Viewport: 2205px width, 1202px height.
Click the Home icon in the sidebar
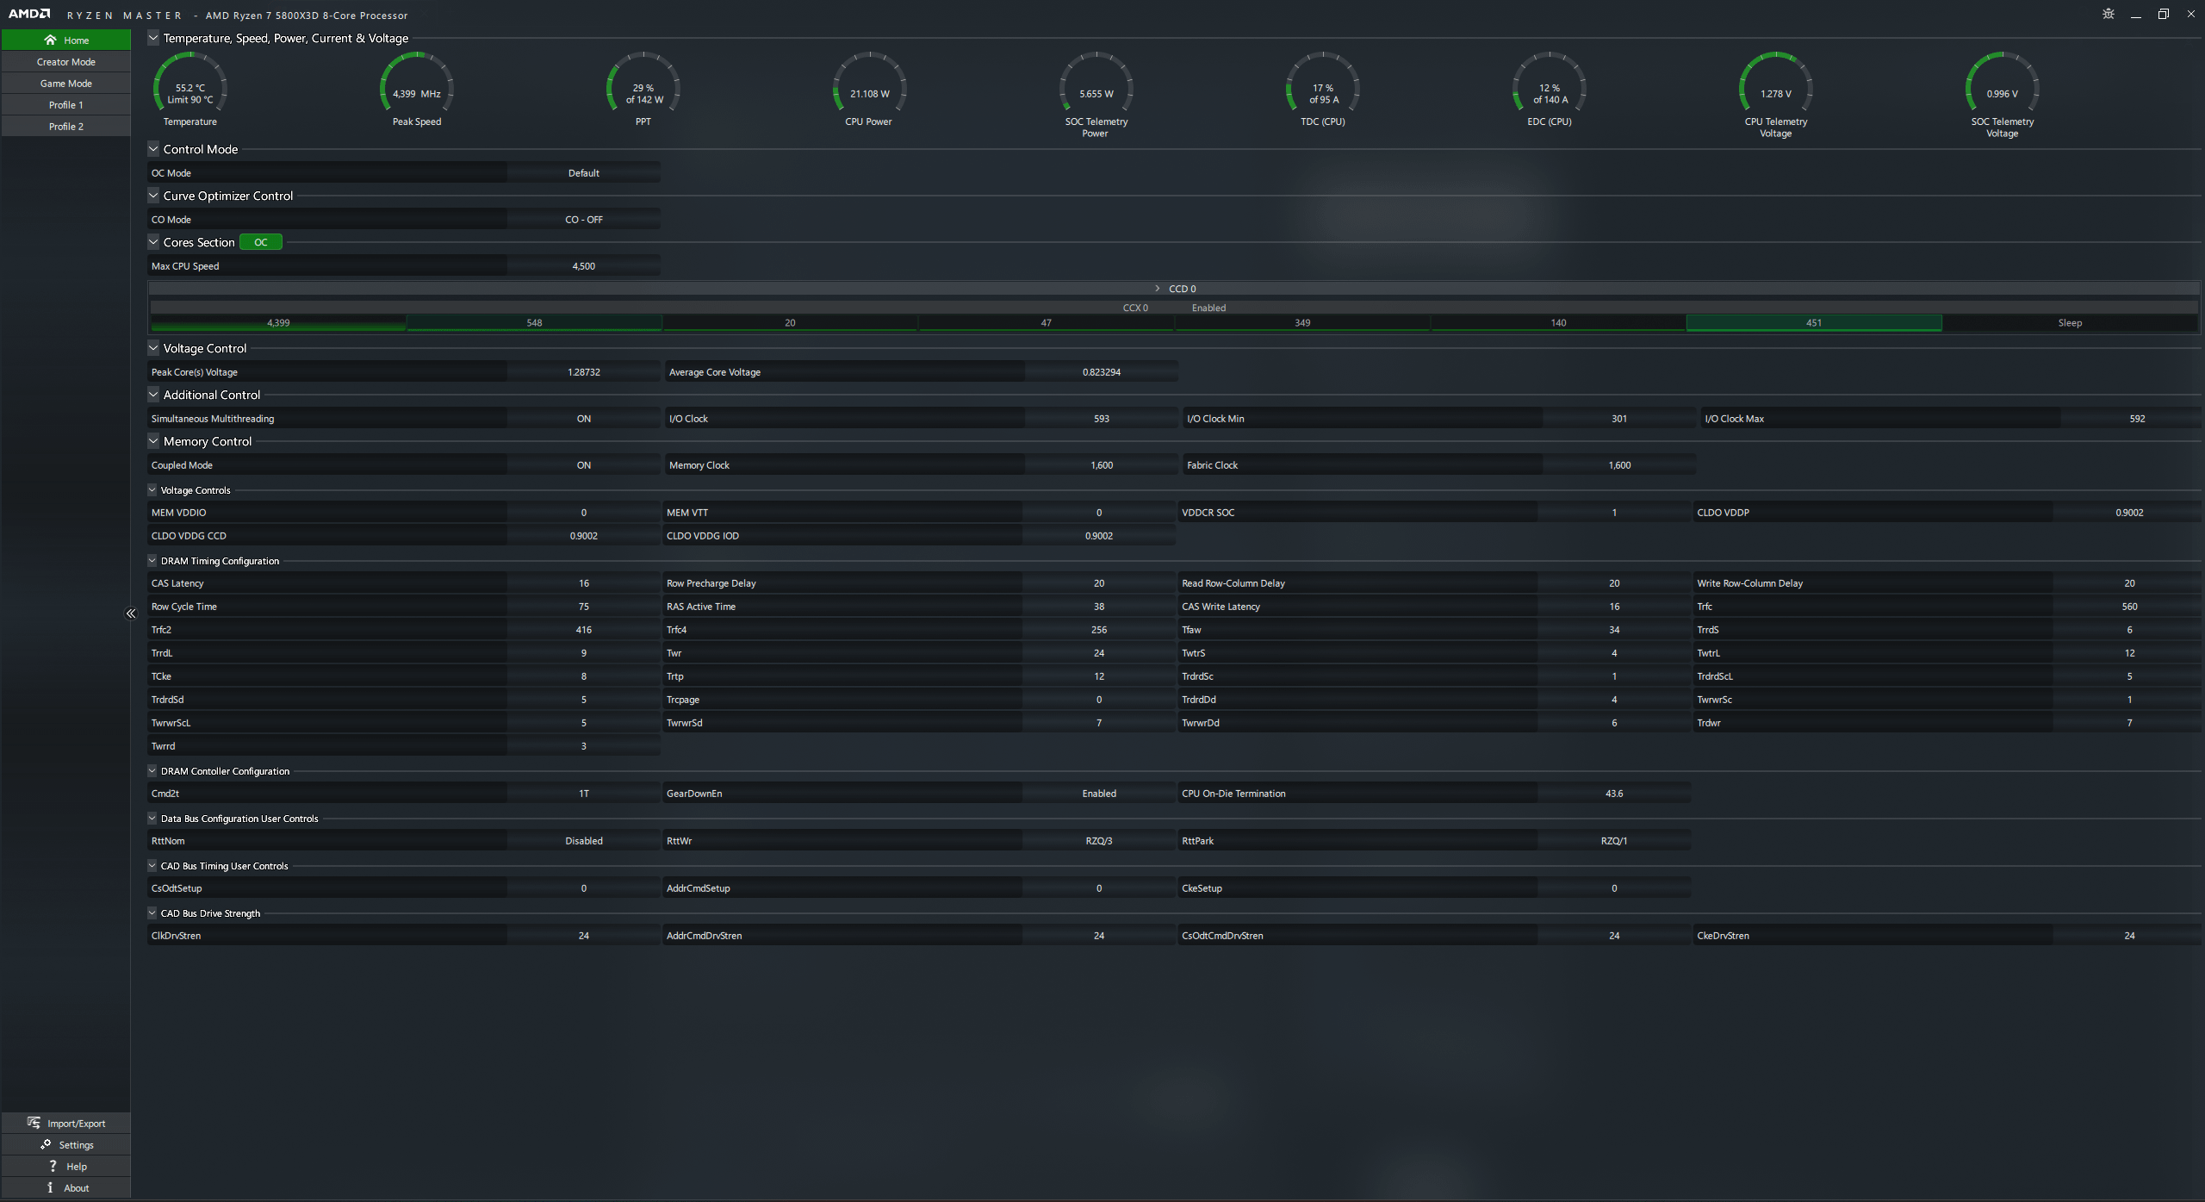[50, 40]
